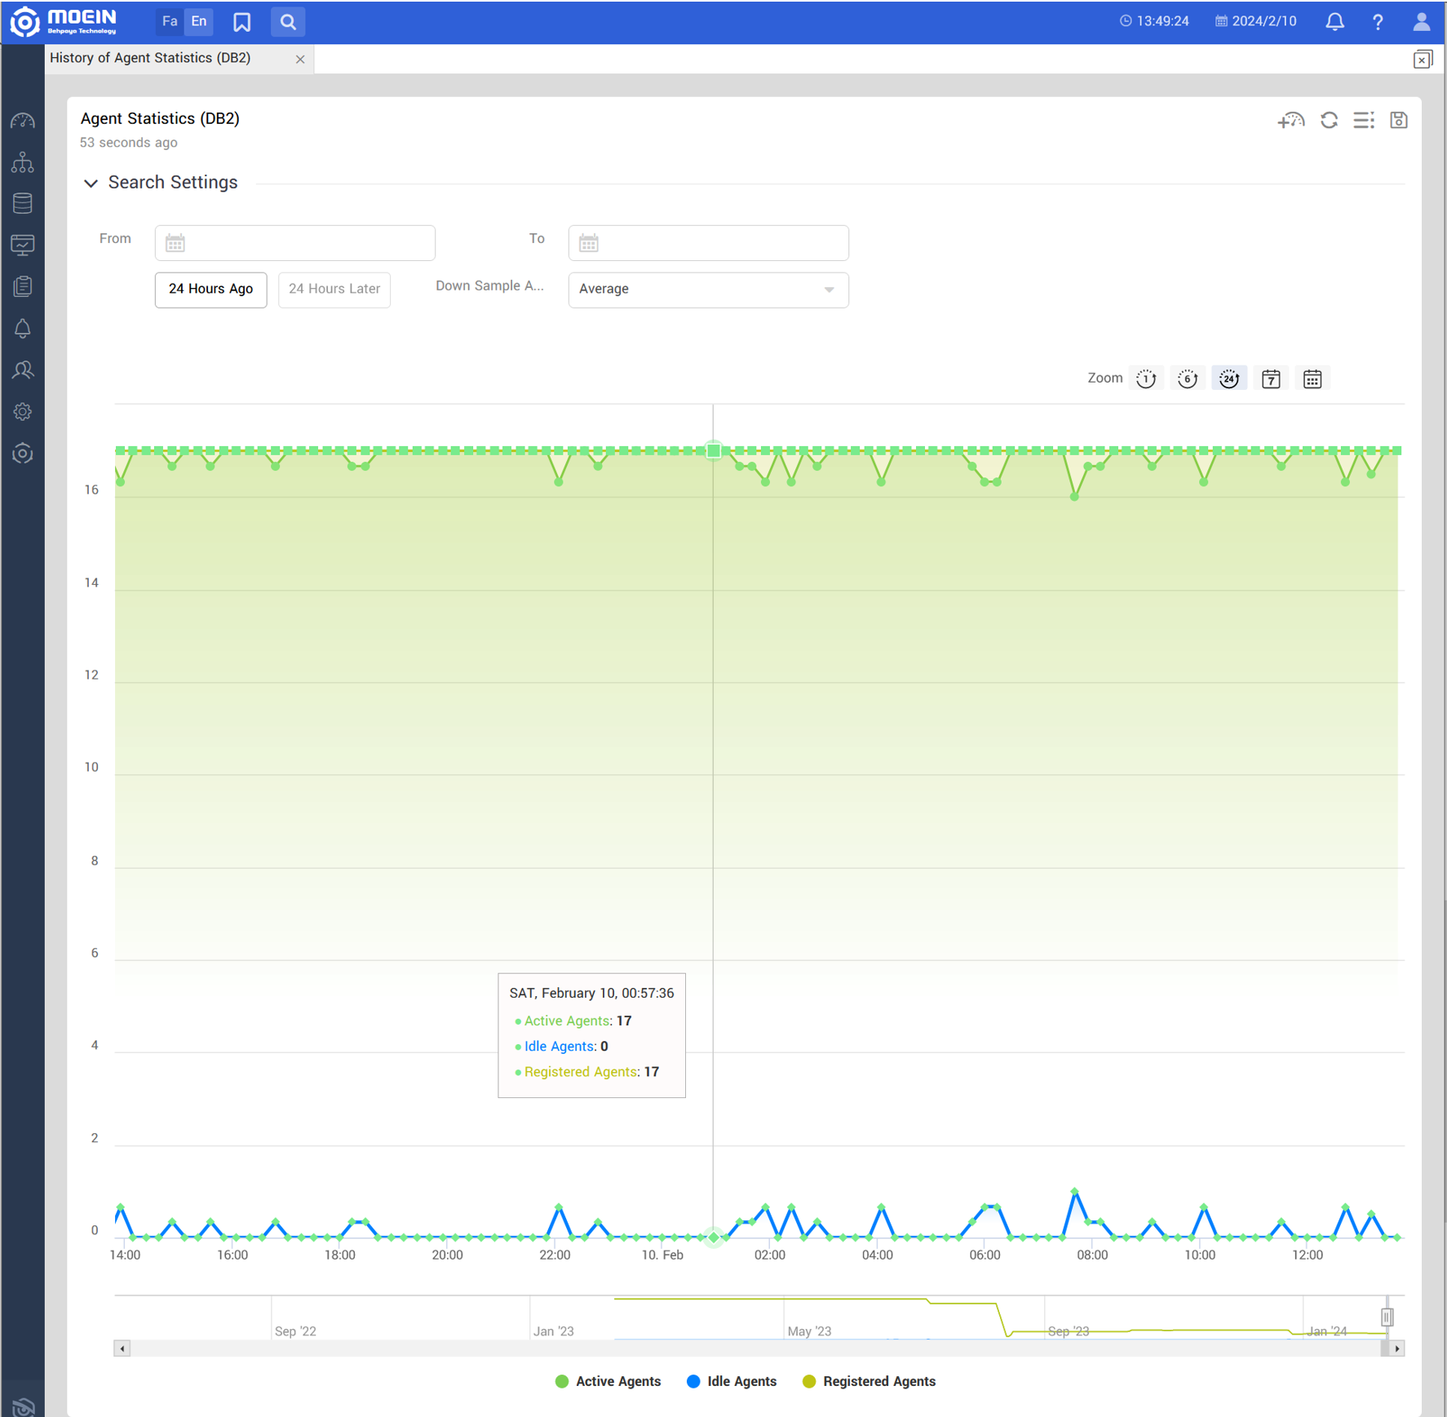Viewport: 1447px width, 1417px height.
Task: Save the Agent Statistics chart
Action: [x=1399, y=121]
